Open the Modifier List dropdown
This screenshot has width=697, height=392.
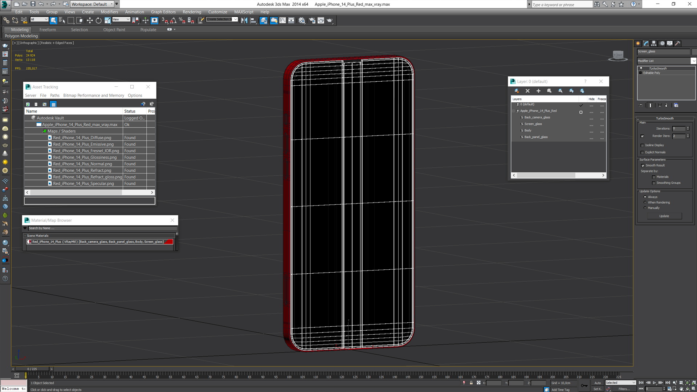(693, 61)
